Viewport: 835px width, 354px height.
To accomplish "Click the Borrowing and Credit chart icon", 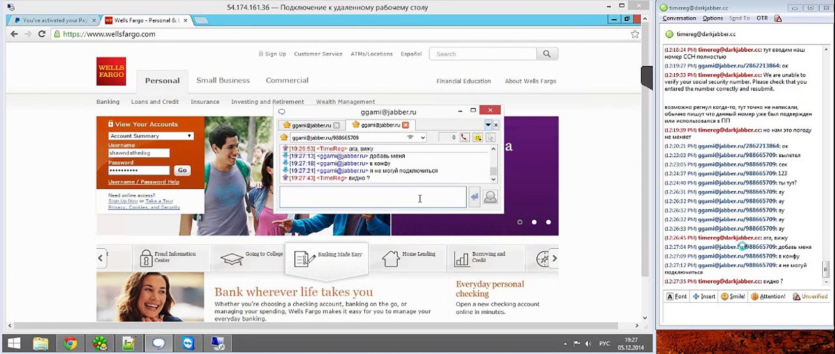I will point(461,259).
